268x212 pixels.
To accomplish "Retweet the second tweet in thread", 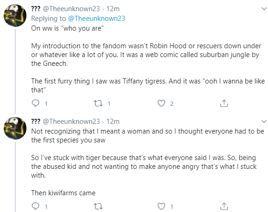I will 98,206.
